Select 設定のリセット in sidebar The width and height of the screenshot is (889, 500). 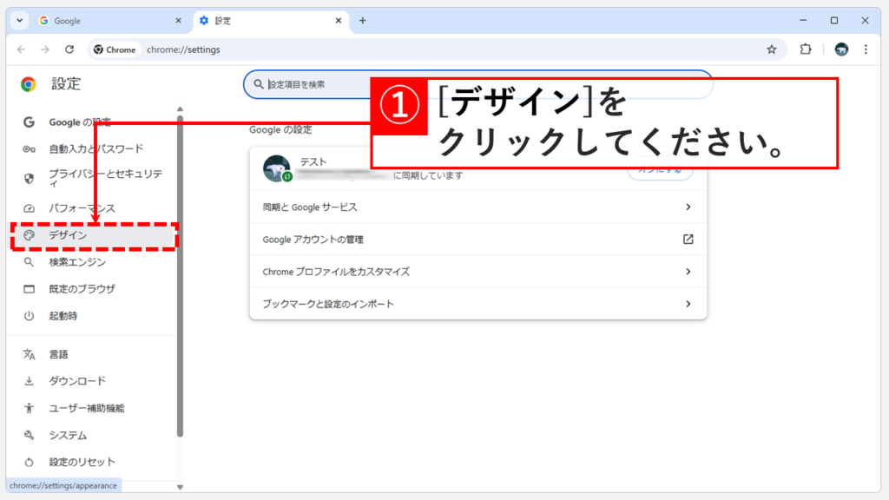point(83,462)
